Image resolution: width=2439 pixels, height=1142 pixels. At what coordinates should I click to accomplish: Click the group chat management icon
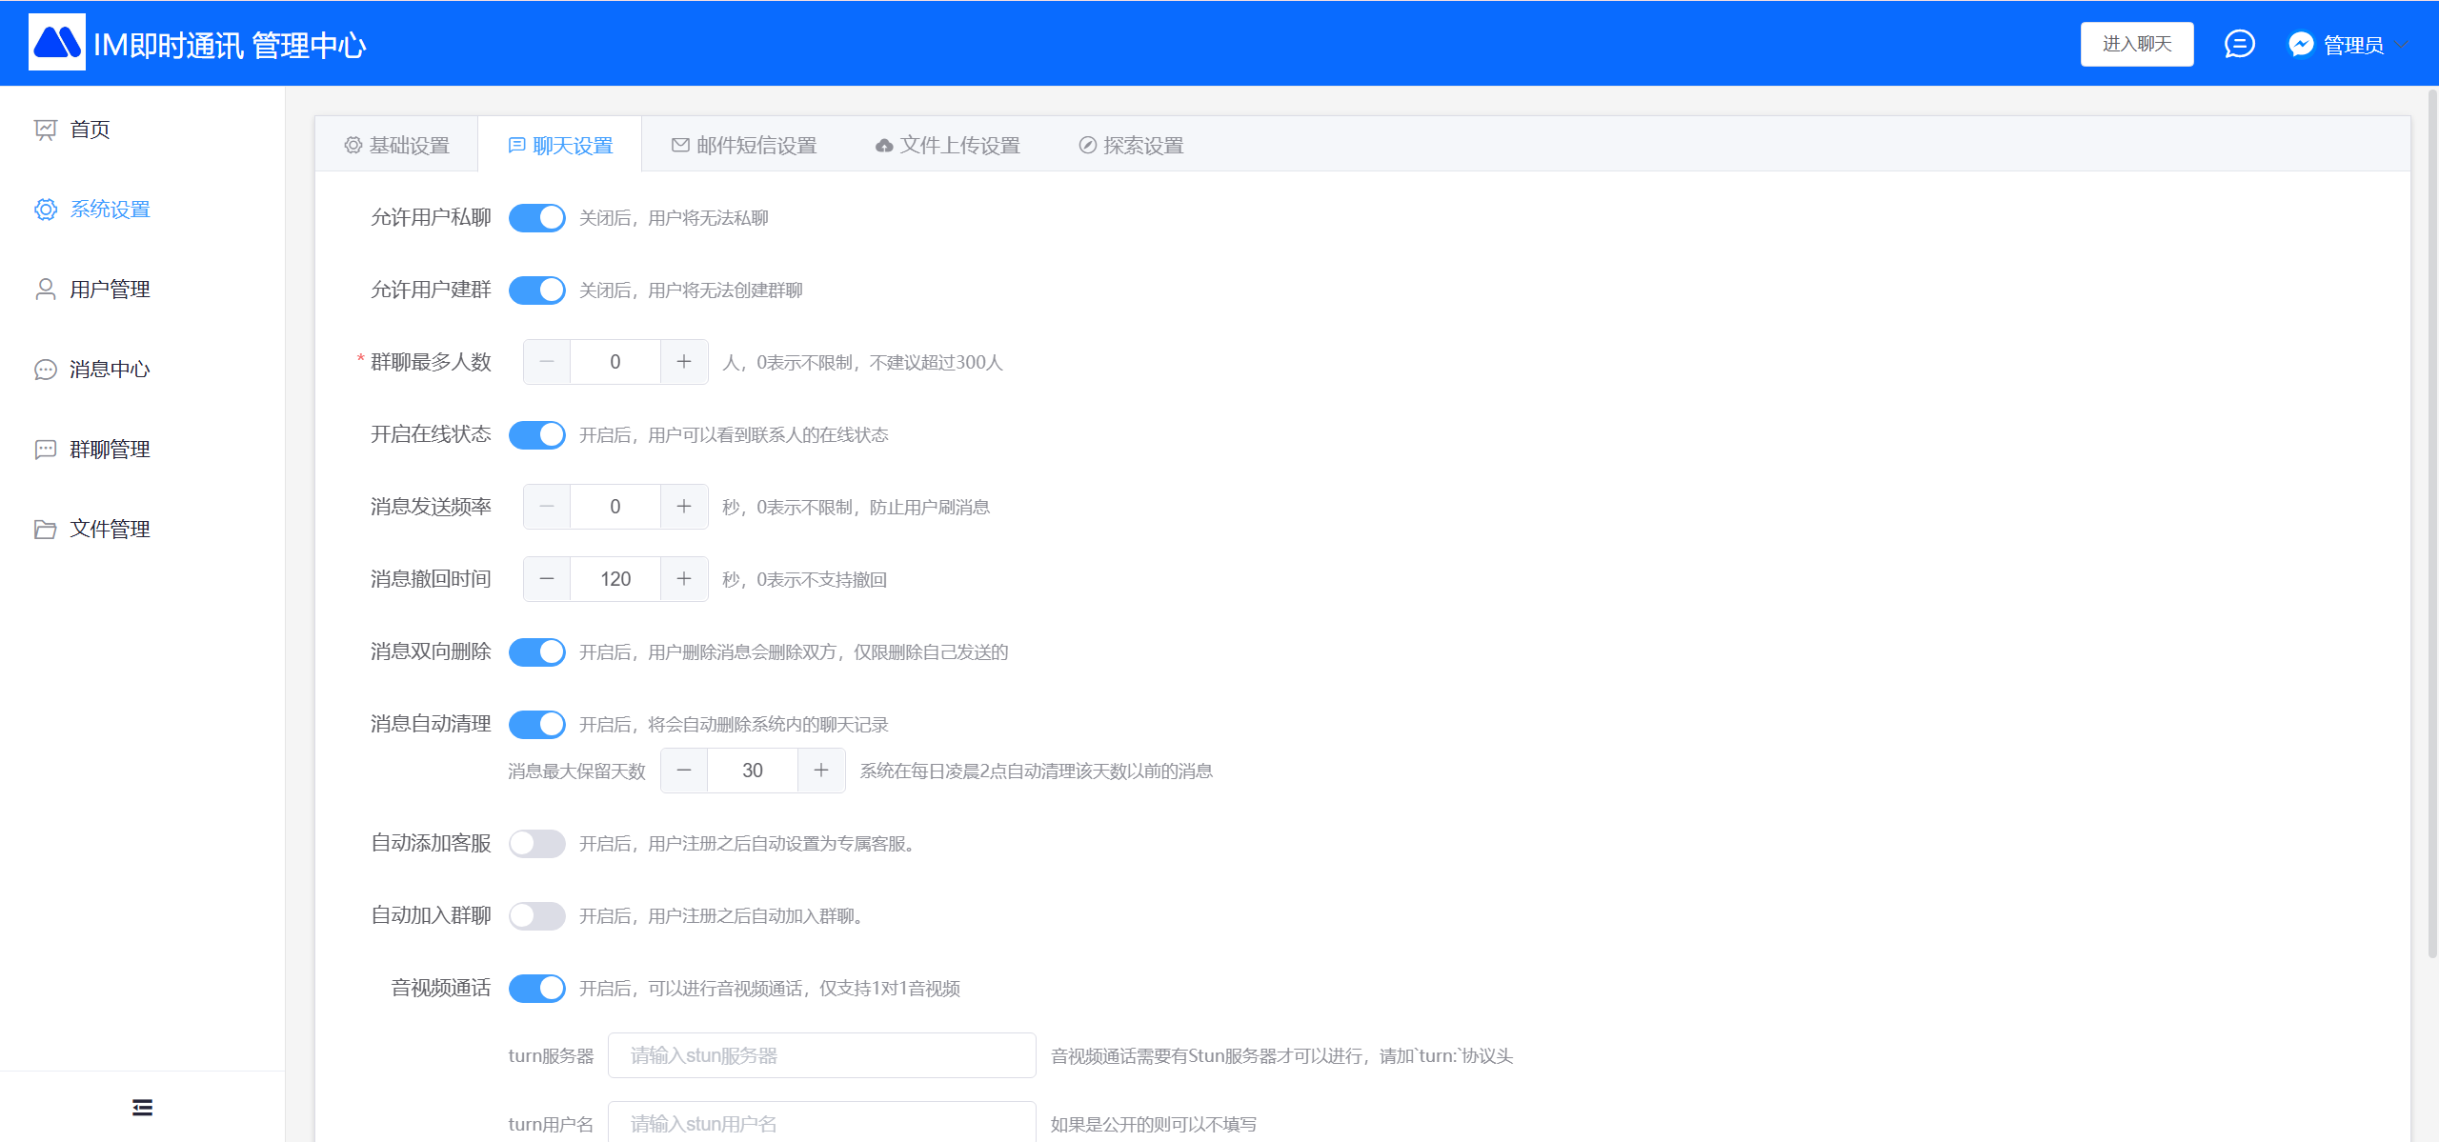pyautogui.click(x=45, y=450)
